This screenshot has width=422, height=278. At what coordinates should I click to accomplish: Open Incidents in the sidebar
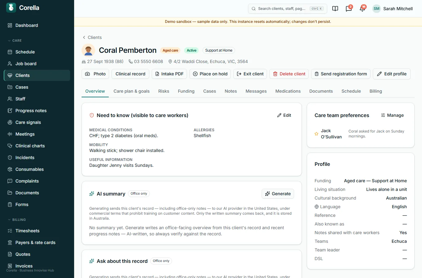click(37, 158)
